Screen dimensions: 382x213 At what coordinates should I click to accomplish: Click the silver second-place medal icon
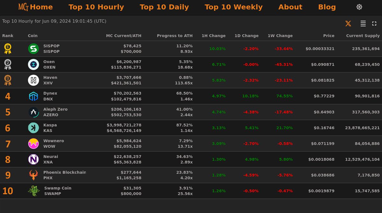8,65
